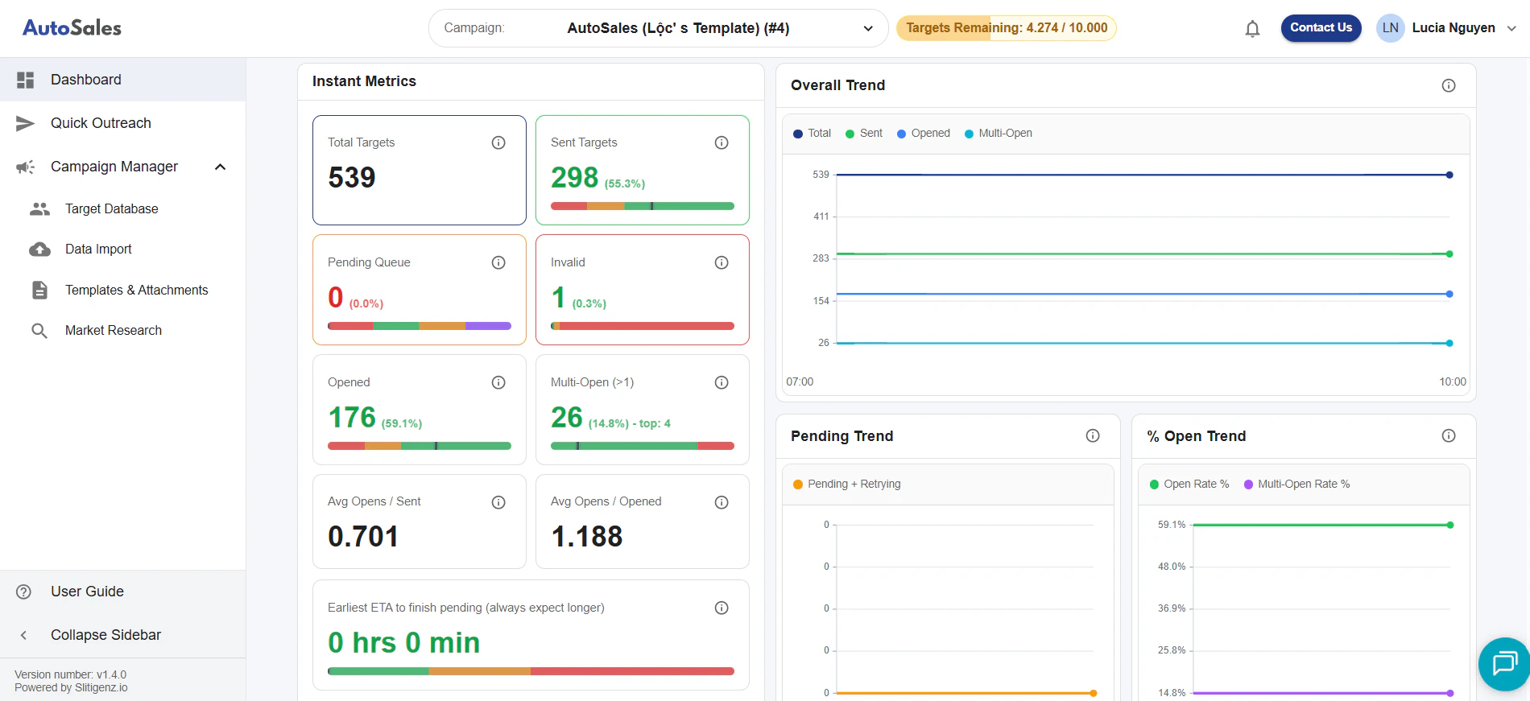The width and height of the screenshot is (1530, 701).
Task: Click the Target Database people icon
Action: (39, 208)
